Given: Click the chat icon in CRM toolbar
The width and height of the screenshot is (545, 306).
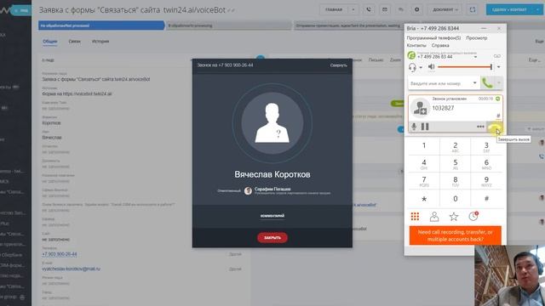Looking at the screenshot, I should click(x=401, y=9).
